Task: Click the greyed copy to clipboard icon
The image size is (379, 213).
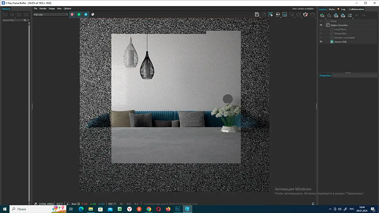Action: click(x=264, y=14)
